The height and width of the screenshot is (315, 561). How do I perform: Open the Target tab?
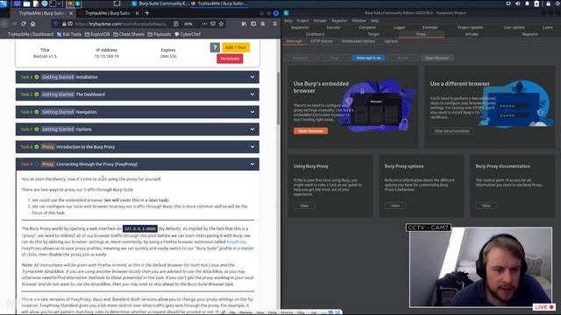click(373, 34)
